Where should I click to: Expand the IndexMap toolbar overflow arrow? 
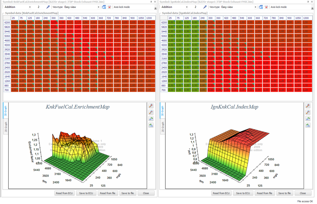[312, 9]
